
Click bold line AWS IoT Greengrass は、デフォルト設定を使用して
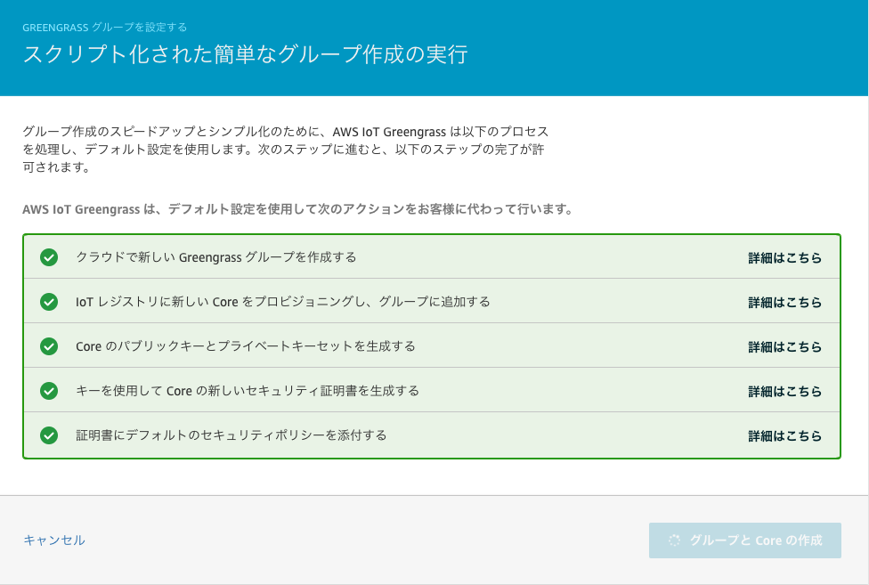point(297,209)
